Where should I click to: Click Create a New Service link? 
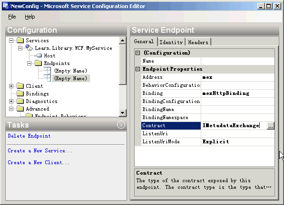[40, 150]
